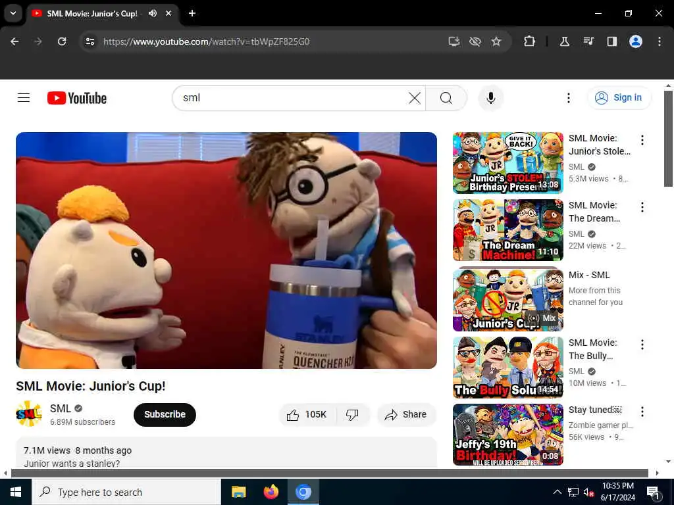Click the horizontal page scrollbar

point(330,473)
